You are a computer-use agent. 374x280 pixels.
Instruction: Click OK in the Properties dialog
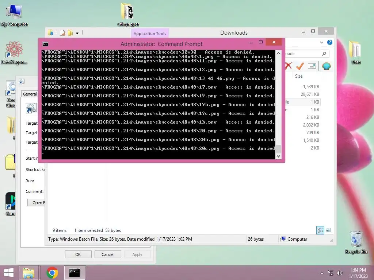[x=78, y=254]
